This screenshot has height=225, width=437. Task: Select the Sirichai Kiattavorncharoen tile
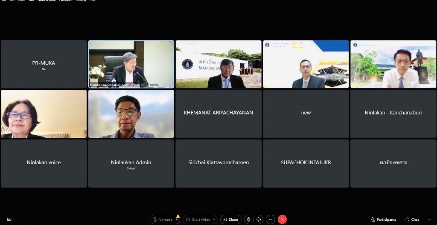click(218, 164)
